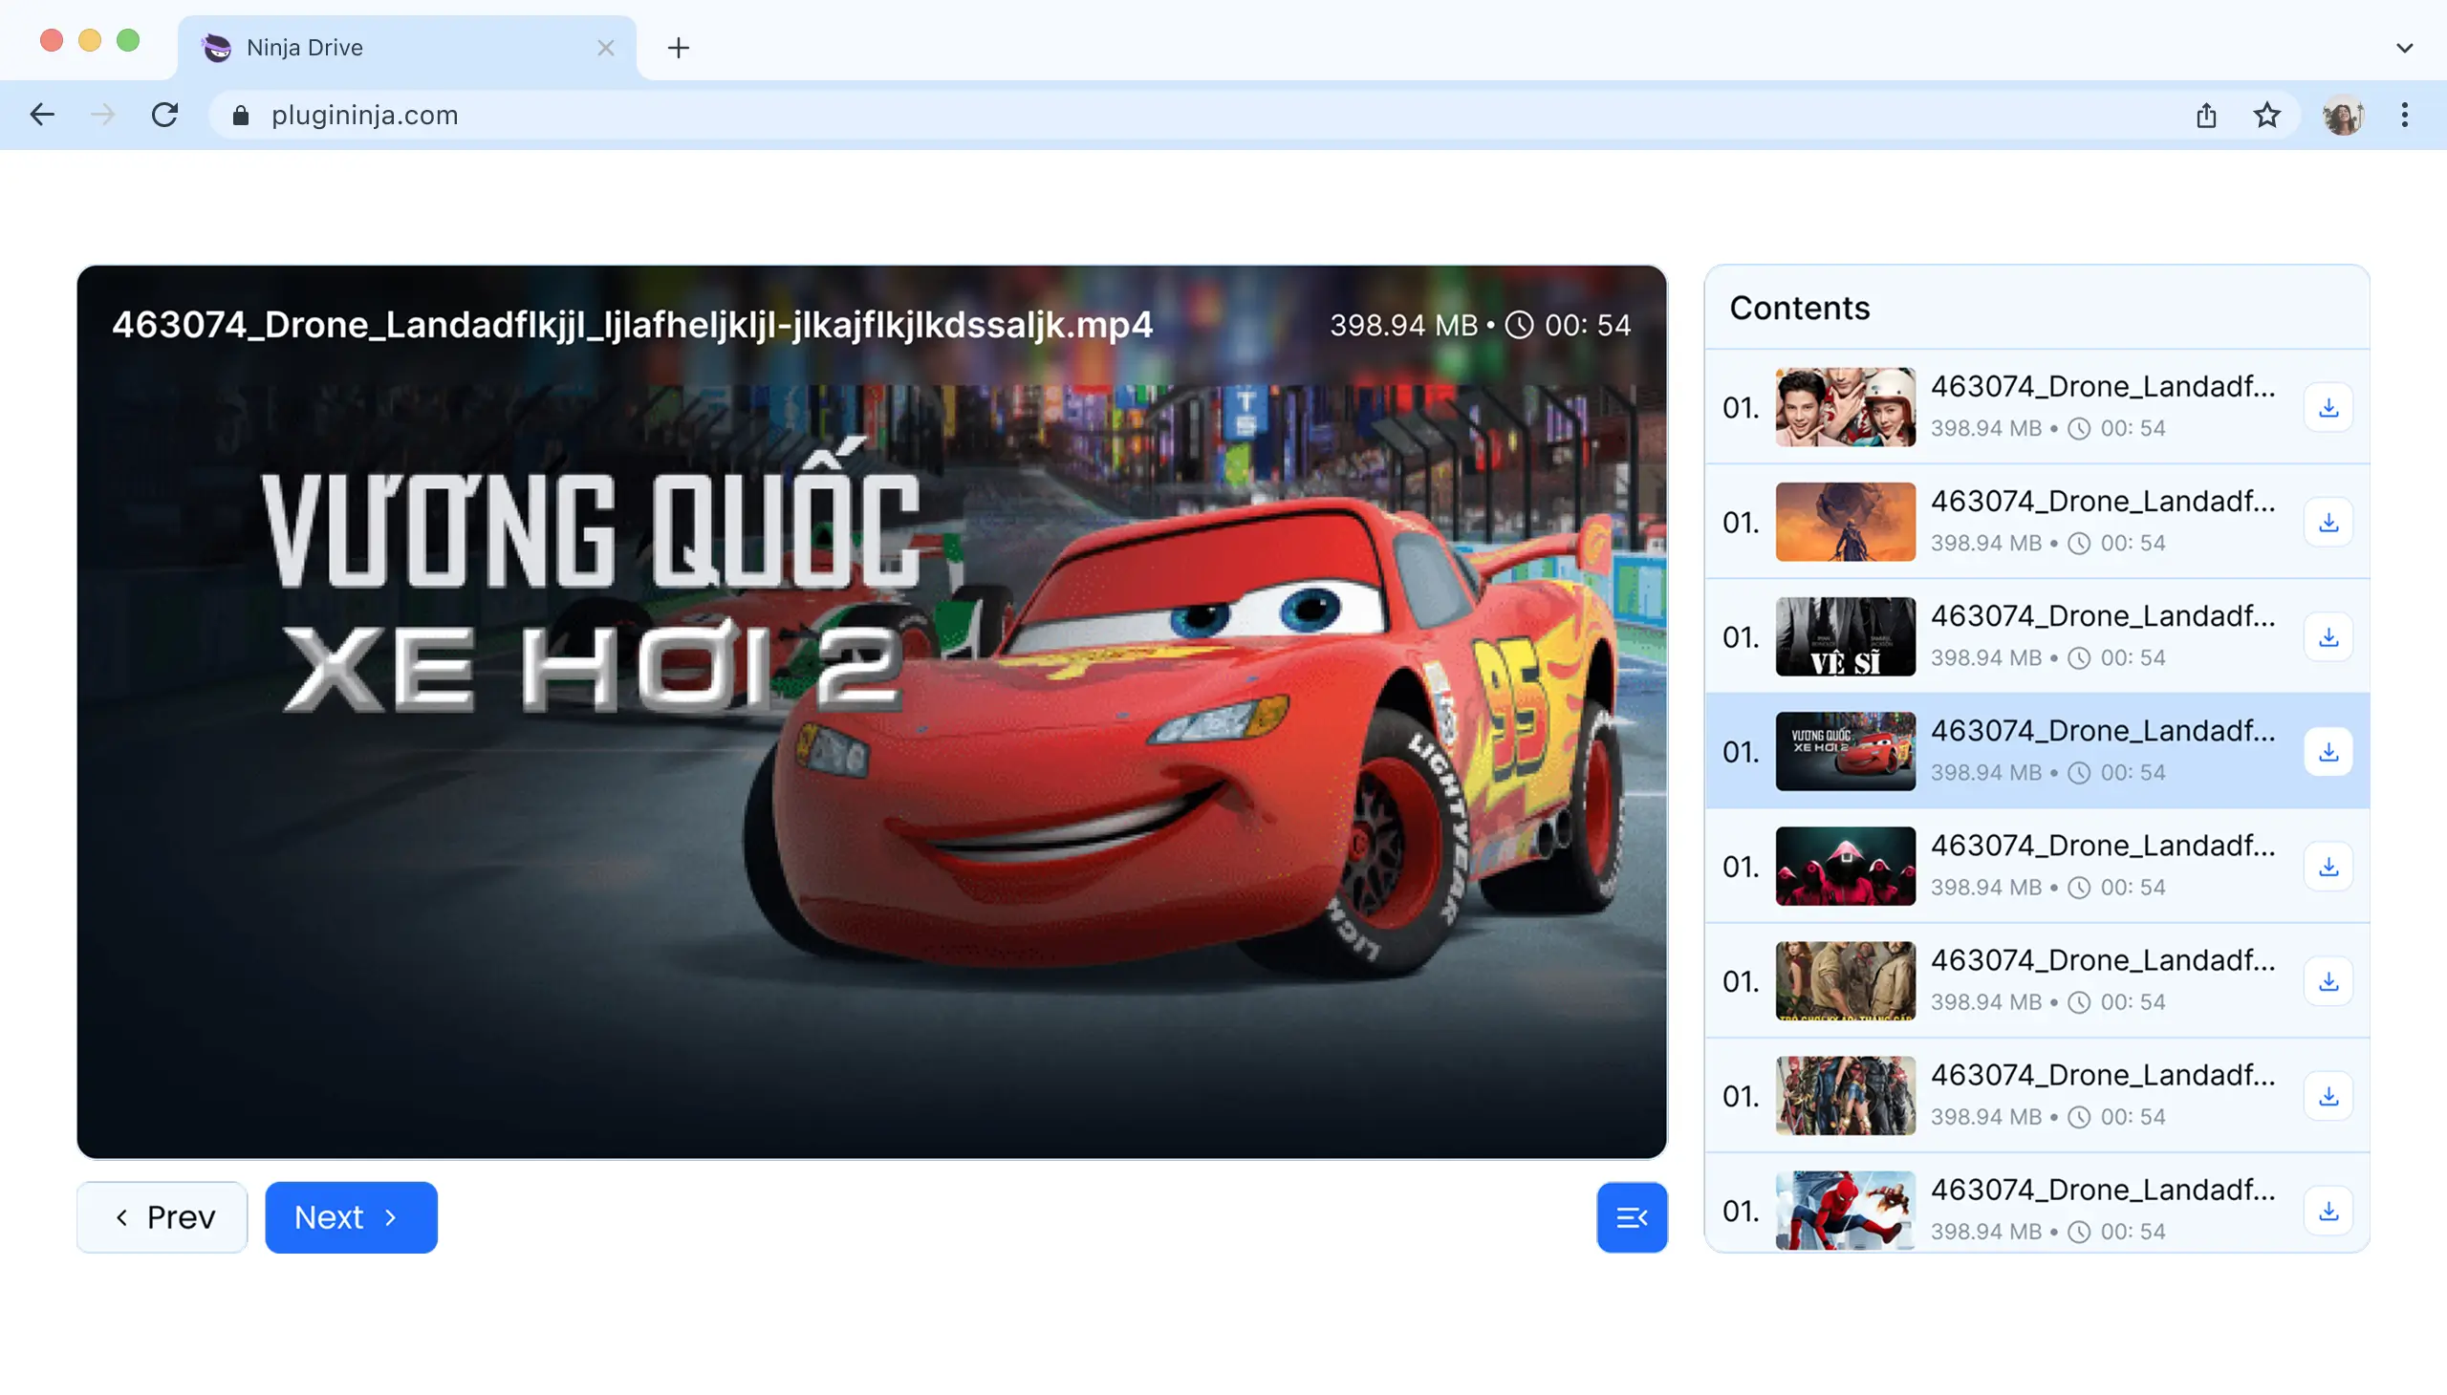The image size is (2447, 1395).
Task: Close the Ninja Drive tab
Action: click(606, 48)
